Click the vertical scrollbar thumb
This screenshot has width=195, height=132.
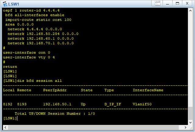coord(190,113)
